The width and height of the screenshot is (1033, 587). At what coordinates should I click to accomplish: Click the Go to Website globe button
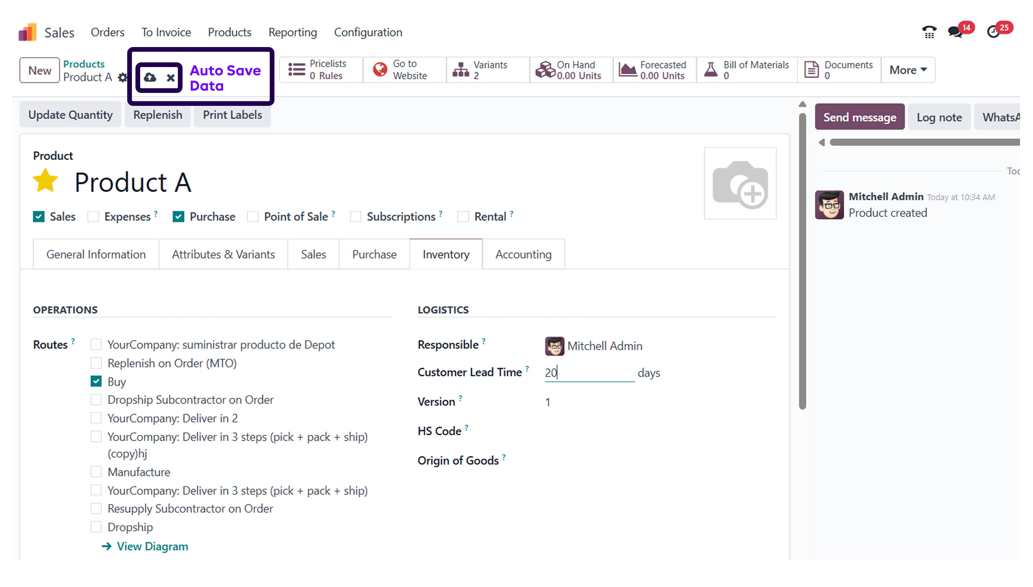pyautogui.click(x=405, y=70)
